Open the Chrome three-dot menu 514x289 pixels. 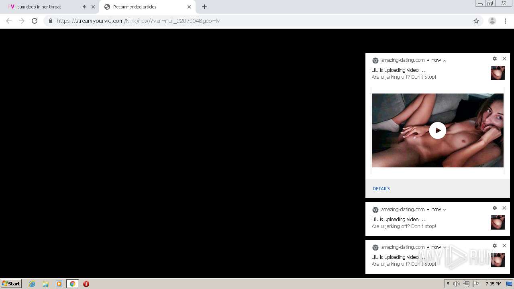tap(506, 21)
